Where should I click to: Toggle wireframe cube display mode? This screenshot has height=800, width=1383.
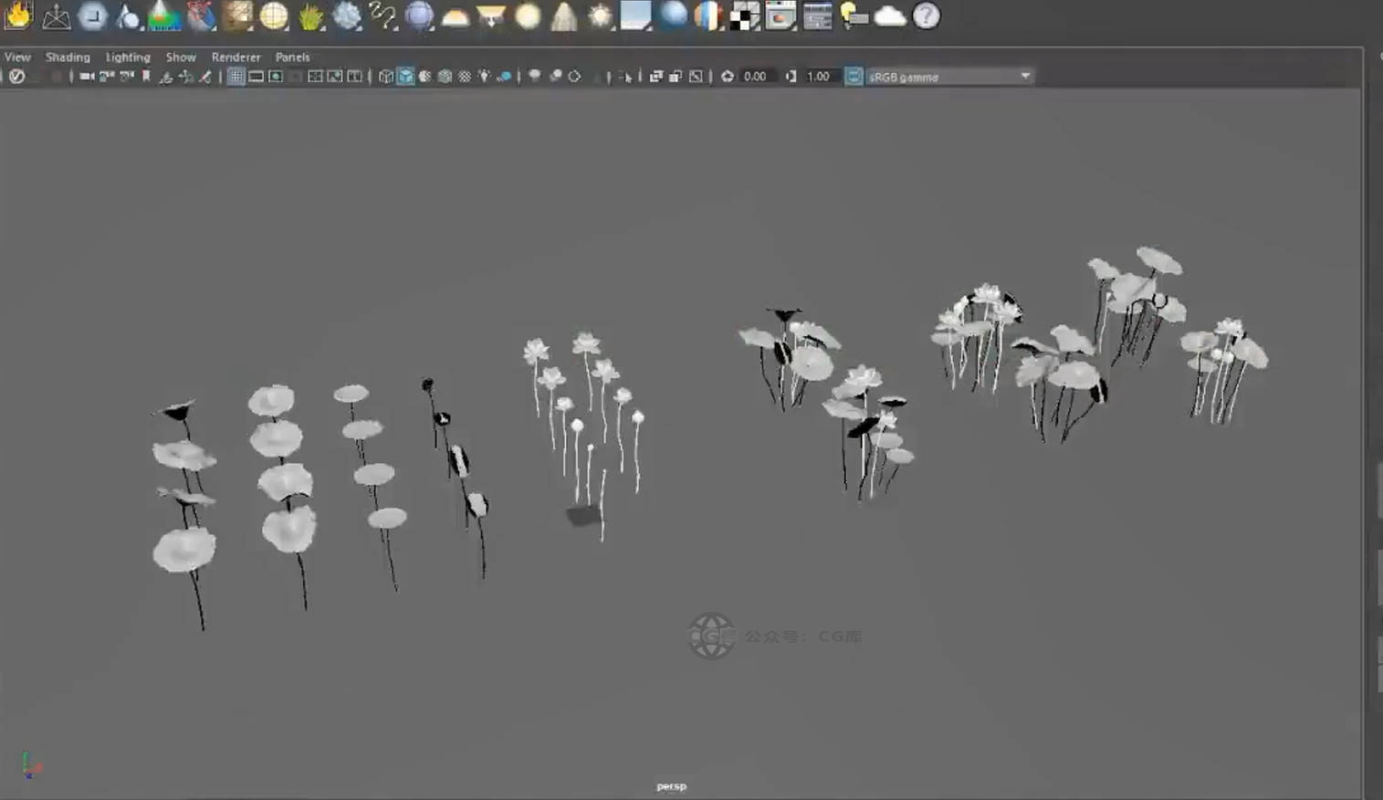coord(385,77)
